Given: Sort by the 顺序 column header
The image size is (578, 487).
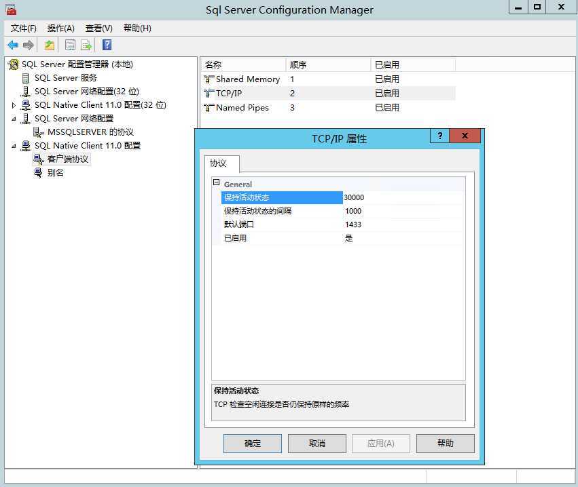Looking at the screenshot, I should click(329, 65).
